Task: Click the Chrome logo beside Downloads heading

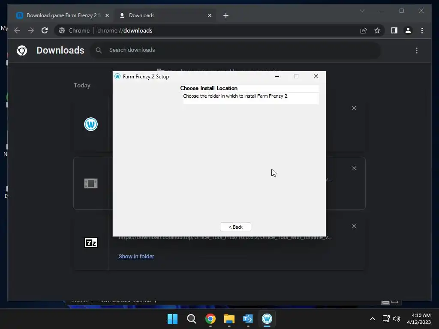Action: 22,51
